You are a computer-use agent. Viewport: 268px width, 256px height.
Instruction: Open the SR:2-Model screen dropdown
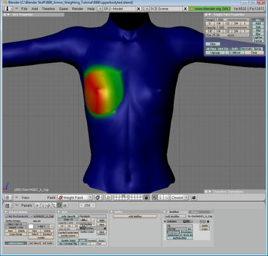coord(100,9)
